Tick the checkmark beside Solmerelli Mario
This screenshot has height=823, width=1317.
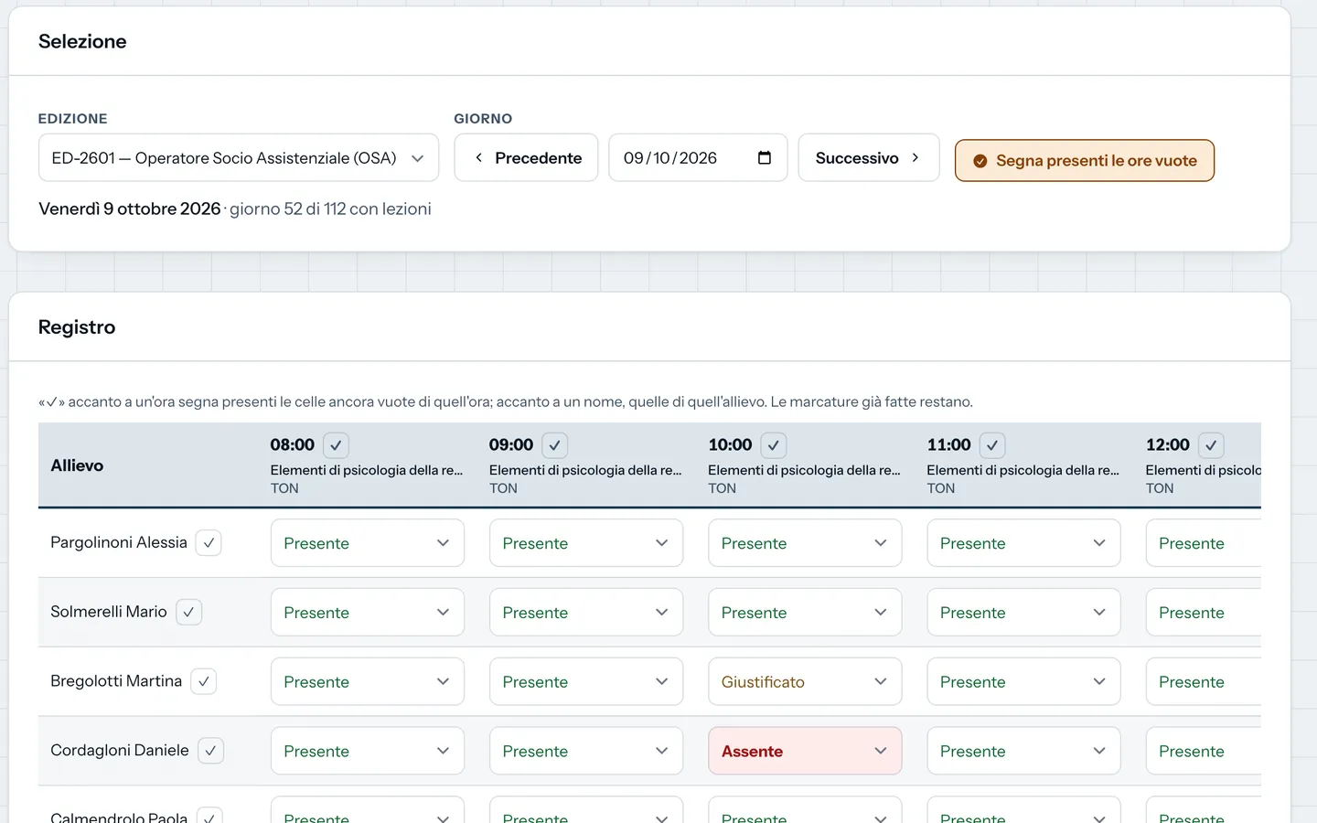click(188, 613)
